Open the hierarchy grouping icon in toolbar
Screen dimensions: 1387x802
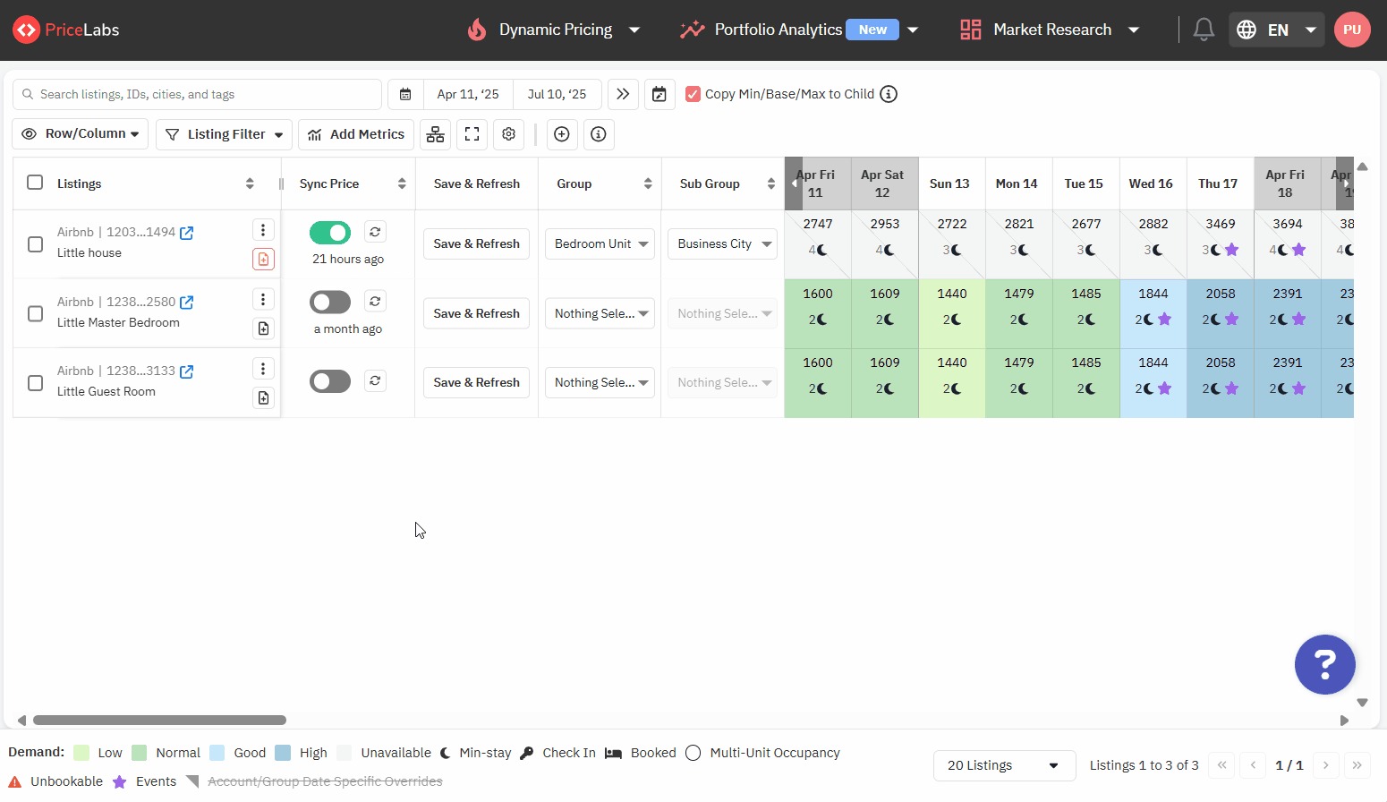(435, 134)
